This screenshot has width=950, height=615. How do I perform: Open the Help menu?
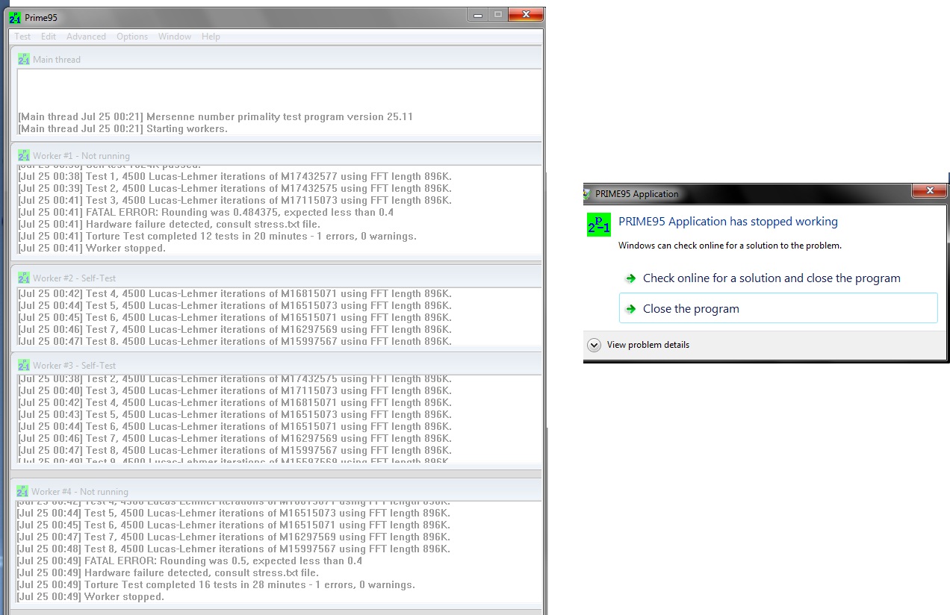[211, 37]
